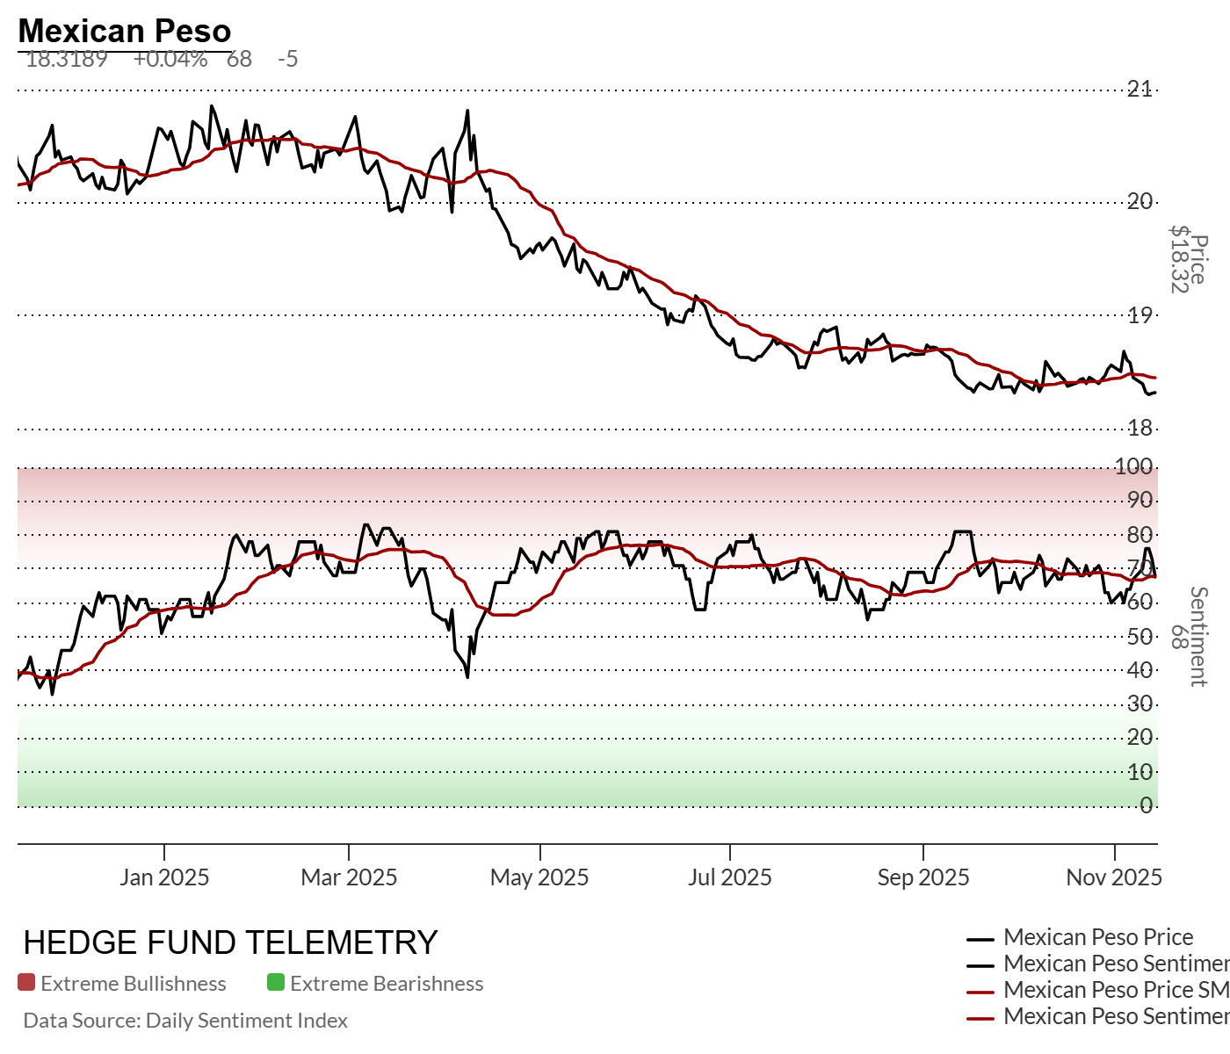The height and width of the screenshot is (1054, 1230).
Task: Select the Jan 2025 x-axis label
Action: click(165, 877)
